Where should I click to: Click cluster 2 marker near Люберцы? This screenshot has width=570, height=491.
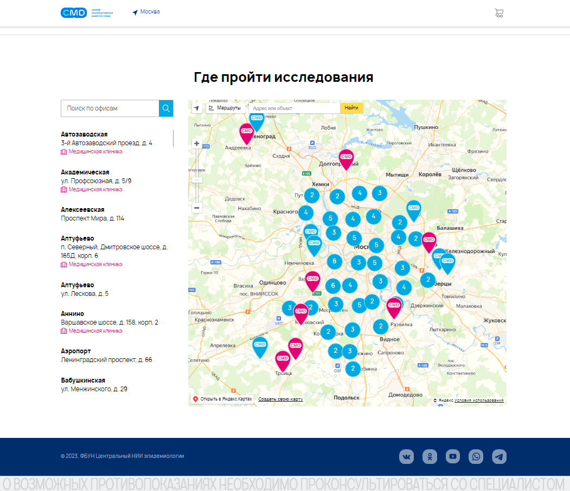point(428,280)
